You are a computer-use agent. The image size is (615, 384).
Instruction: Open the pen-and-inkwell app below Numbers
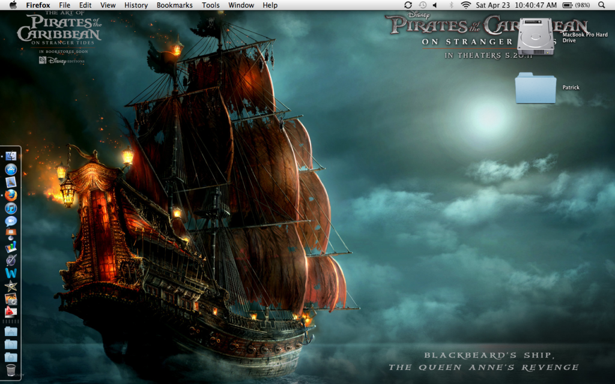tap(11, 260)
